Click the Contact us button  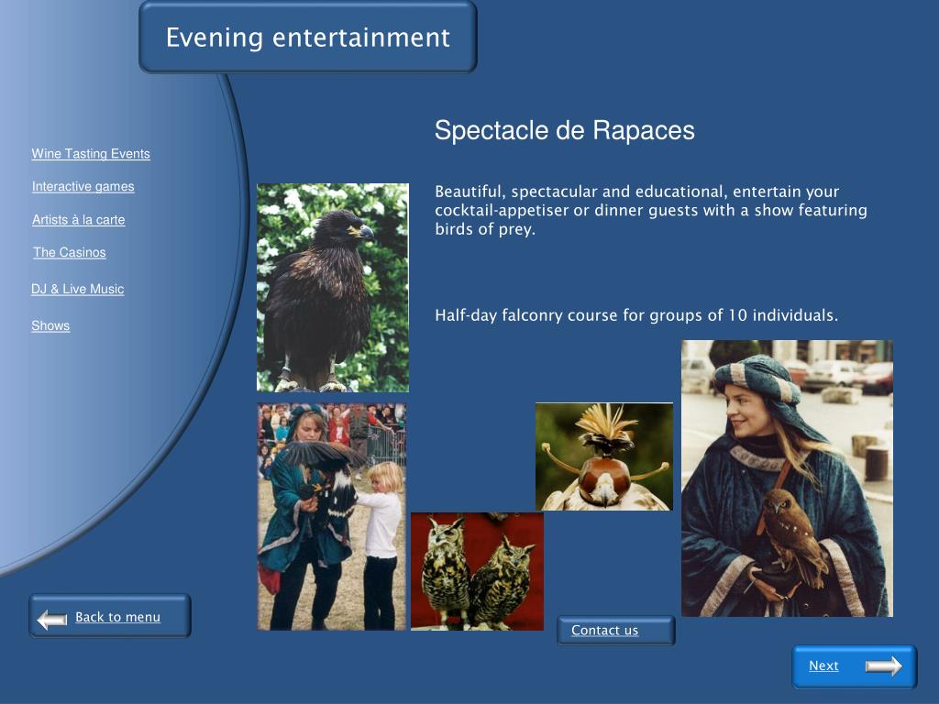[x=615, y=631]
